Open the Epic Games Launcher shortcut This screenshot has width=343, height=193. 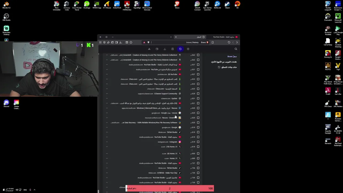(207, 6)
